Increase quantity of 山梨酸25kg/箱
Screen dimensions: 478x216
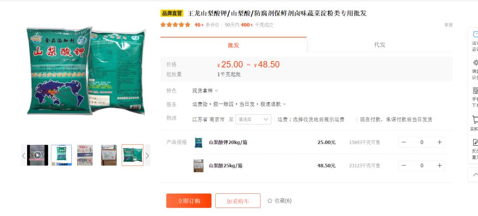(x=439, y=166)
